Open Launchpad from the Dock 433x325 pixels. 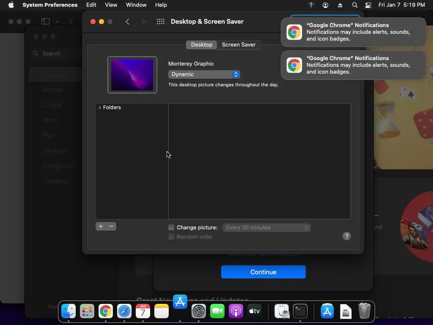pos(87,311)
